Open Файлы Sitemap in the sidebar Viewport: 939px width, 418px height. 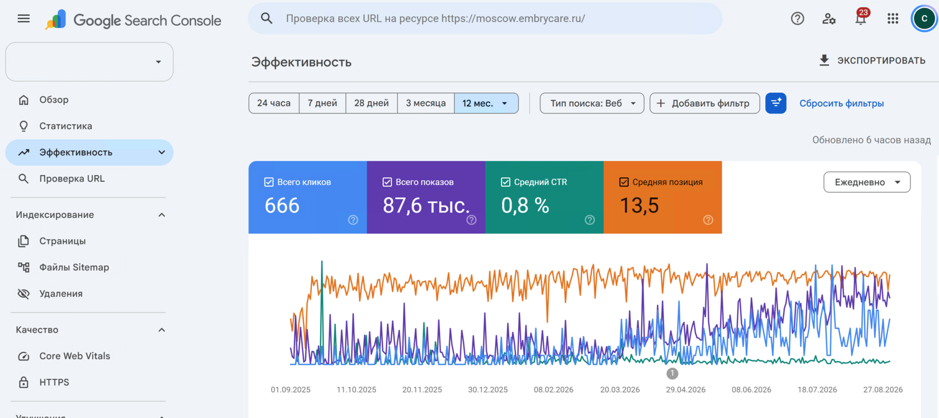[89, 268]
